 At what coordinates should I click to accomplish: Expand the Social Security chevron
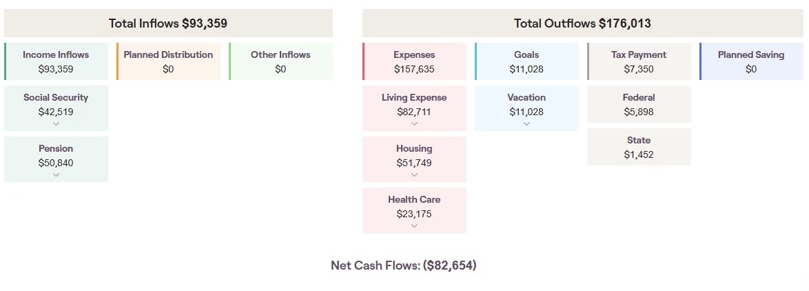56,124
